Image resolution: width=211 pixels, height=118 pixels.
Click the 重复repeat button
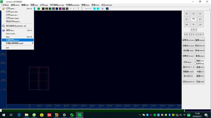(x=200, y=40)
